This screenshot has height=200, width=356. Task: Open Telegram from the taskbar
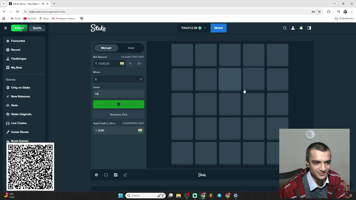[219, 196]
